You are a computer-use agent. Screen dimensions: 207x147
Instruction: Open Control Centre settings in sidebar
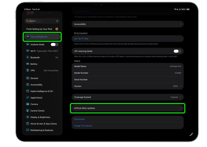pos(42,111)
